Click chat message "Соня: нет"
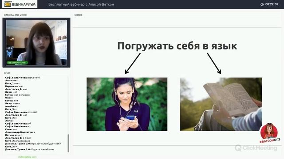The width and height of the screenshot is (284, 159). pyautogui.click(x=11, y=129)
